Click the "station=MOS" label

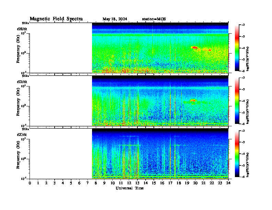154,19
